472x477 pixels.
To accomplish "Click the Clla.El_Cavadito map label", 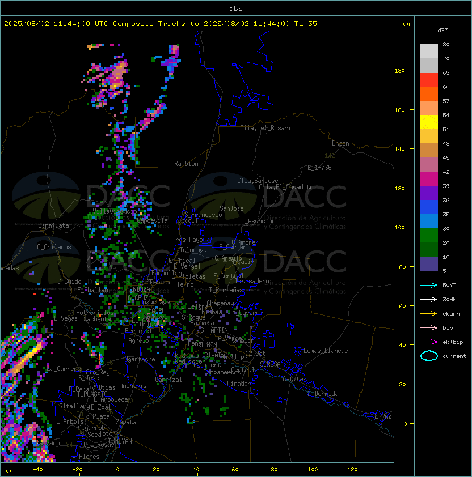I will coord(286,187).
